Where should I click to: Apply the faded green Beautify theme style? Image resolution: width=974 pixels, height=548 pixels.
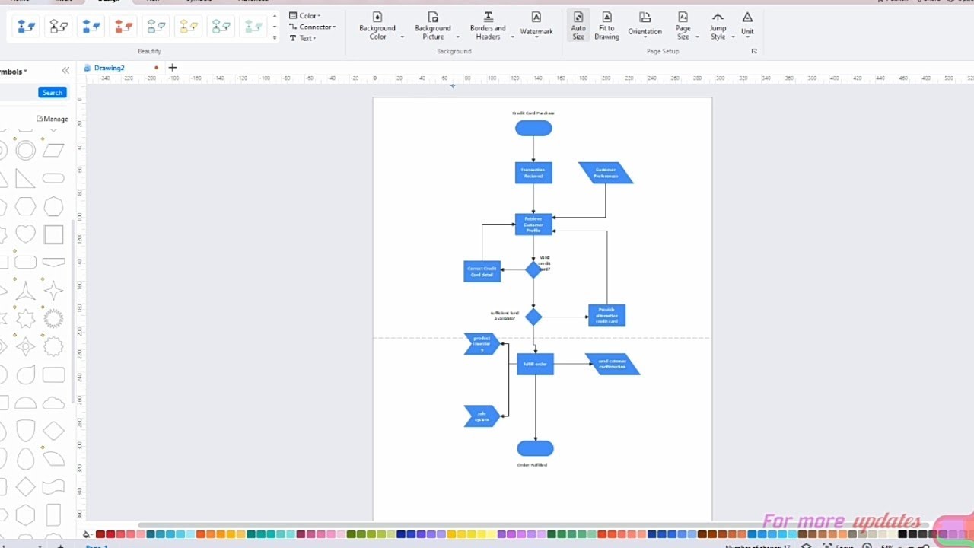pos(253,27)
